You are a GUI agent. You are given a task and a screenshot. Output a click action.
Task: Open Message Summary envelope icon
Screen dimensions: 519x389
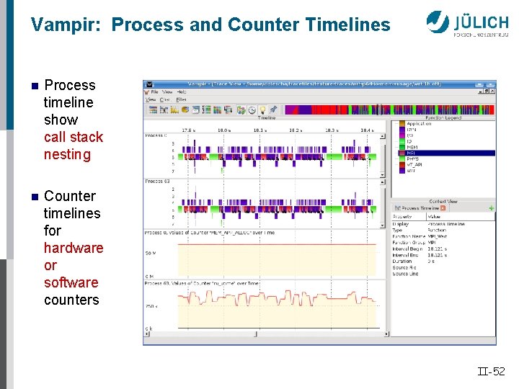pos(195,109)
